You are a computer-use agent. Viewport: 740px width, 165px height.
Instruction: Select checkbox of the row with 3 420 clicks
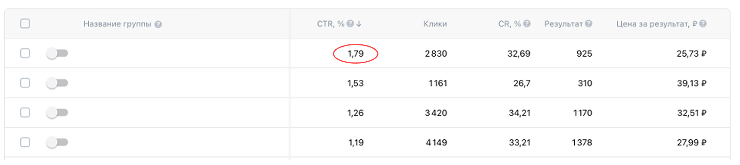pos(25,113)
